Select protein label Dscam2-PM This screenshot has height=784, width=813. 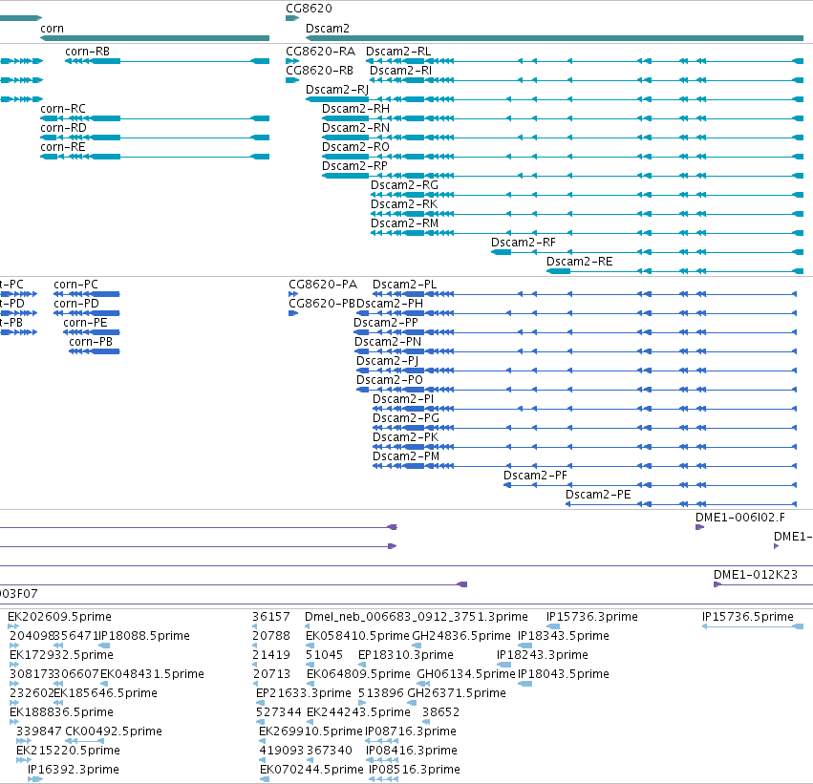[x=406, y=457]
